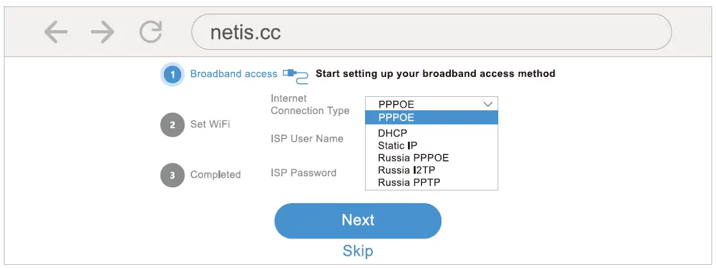Click the Skip link
The width and height of the screenshot is (716, 268).
point(357,250)
